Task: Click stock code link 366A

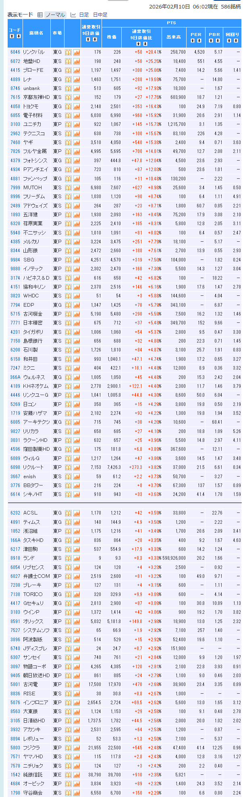Action: point(15,377)
